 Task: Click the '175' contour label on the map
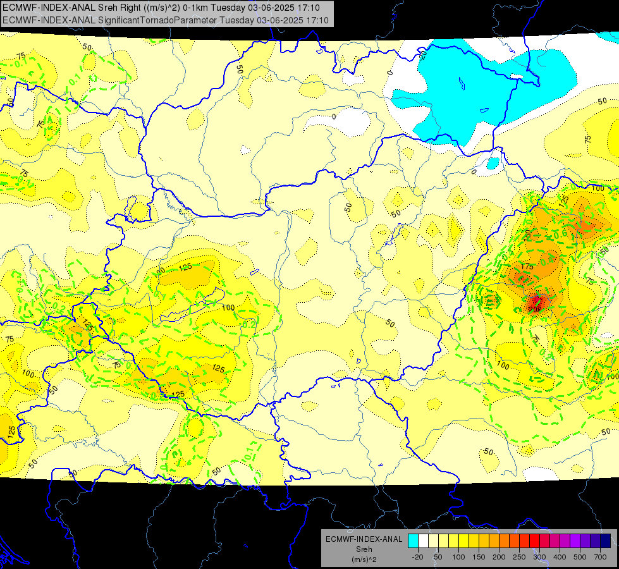(x=527, y=266)
